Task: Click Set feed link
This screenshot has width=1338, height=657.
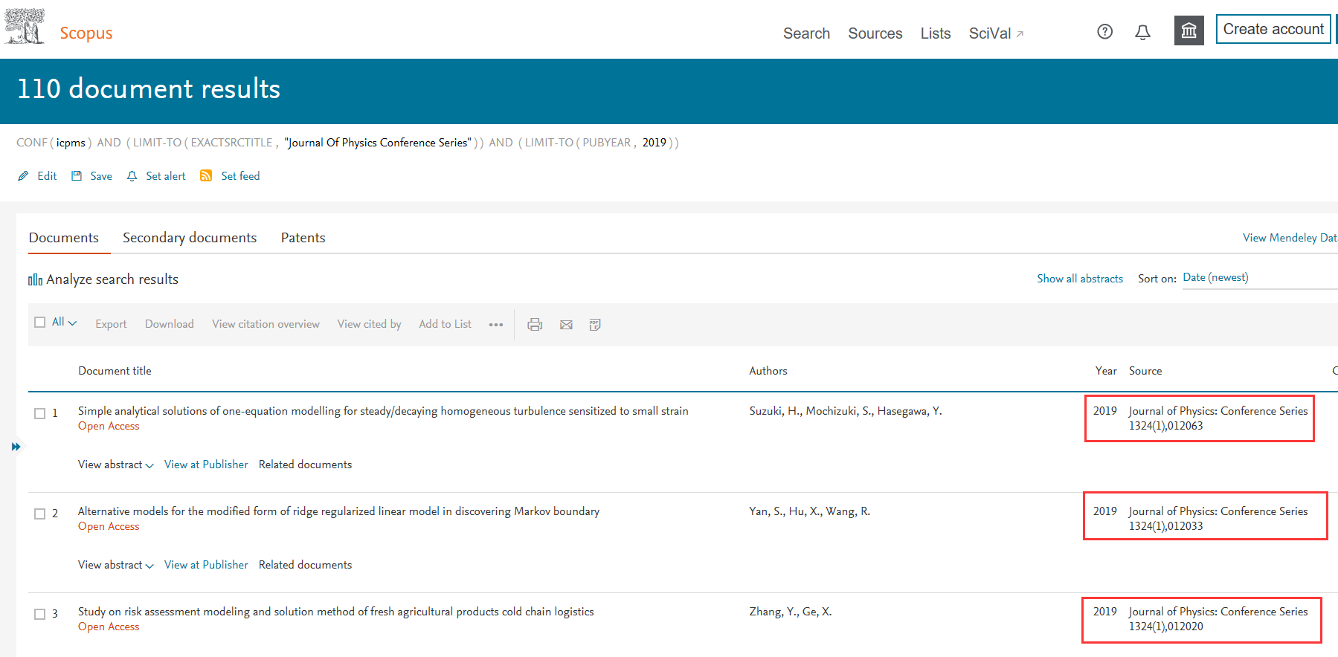Action: click(x=240, y=176)
